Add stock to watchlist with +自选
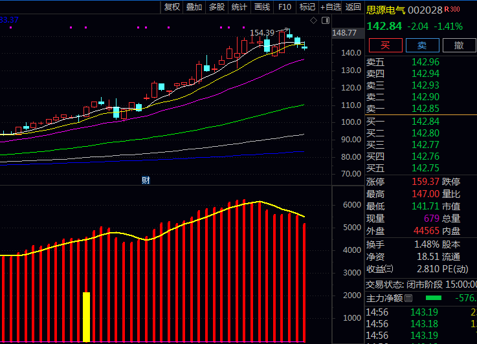477x344 pixels. (330, 7)
